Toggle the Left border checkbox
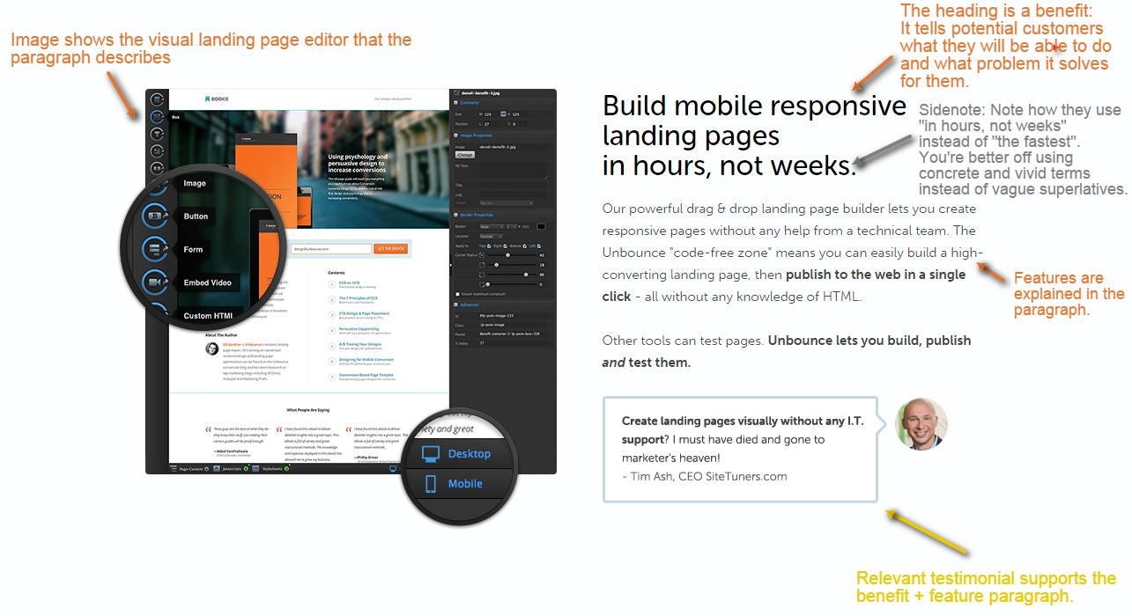This screenshot has width=1132, height=616. (x=540, y=246)
